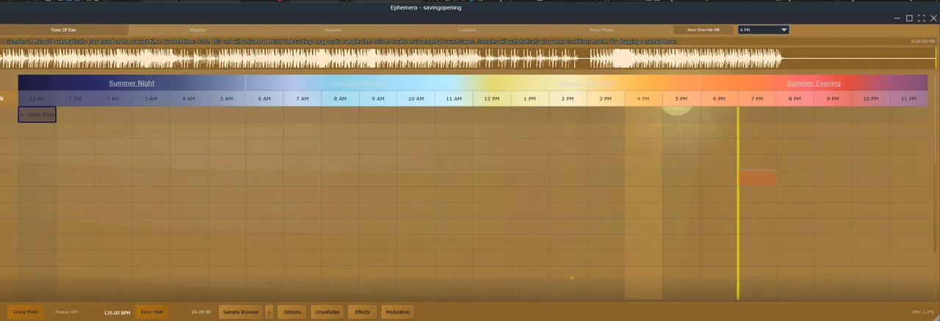This screenshot has width=940, height=321.
Task: Open the Crossfades panel
Action: point(327,312)
